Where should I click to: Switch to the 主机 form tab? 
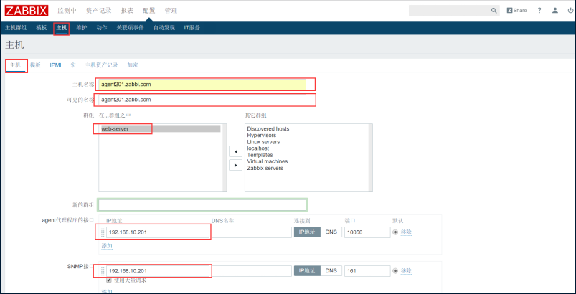(16, 65)
